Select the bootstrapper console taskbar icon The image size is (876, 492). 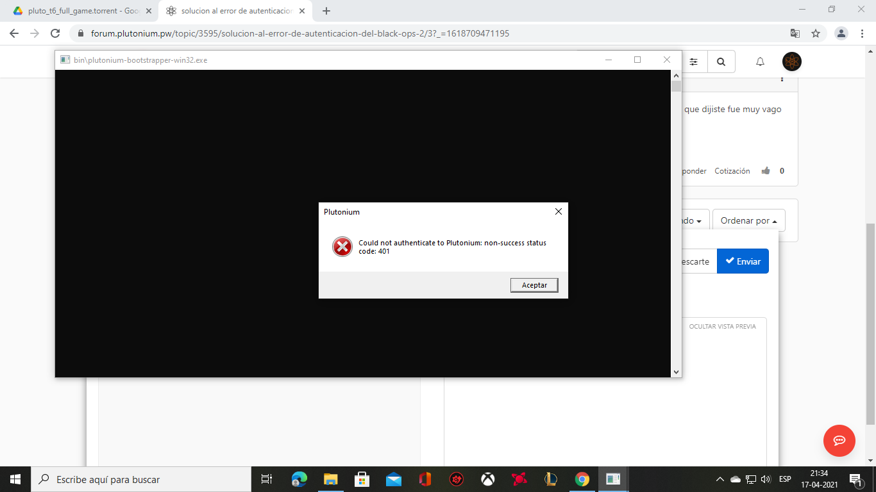613,479
